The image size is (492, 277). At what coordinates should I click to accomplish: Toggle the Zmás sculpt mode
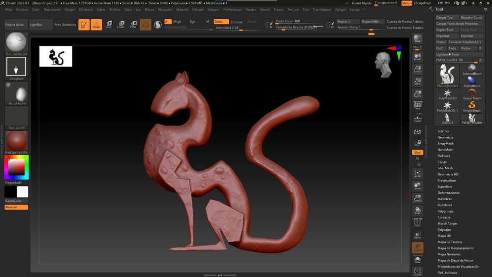click(x=221, y=22)
